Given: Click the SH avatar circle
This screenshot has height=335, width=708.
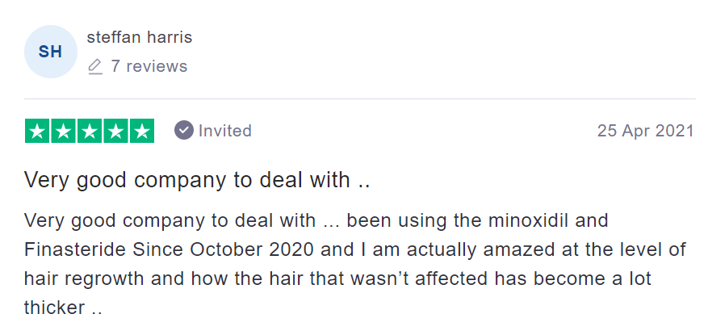Looking at the screenshot, I should (x=51, y=52).
